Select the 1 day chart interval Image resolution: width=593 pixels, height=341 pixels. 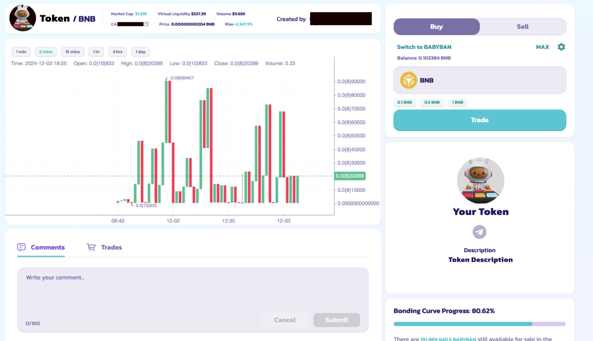coord(140,52)
